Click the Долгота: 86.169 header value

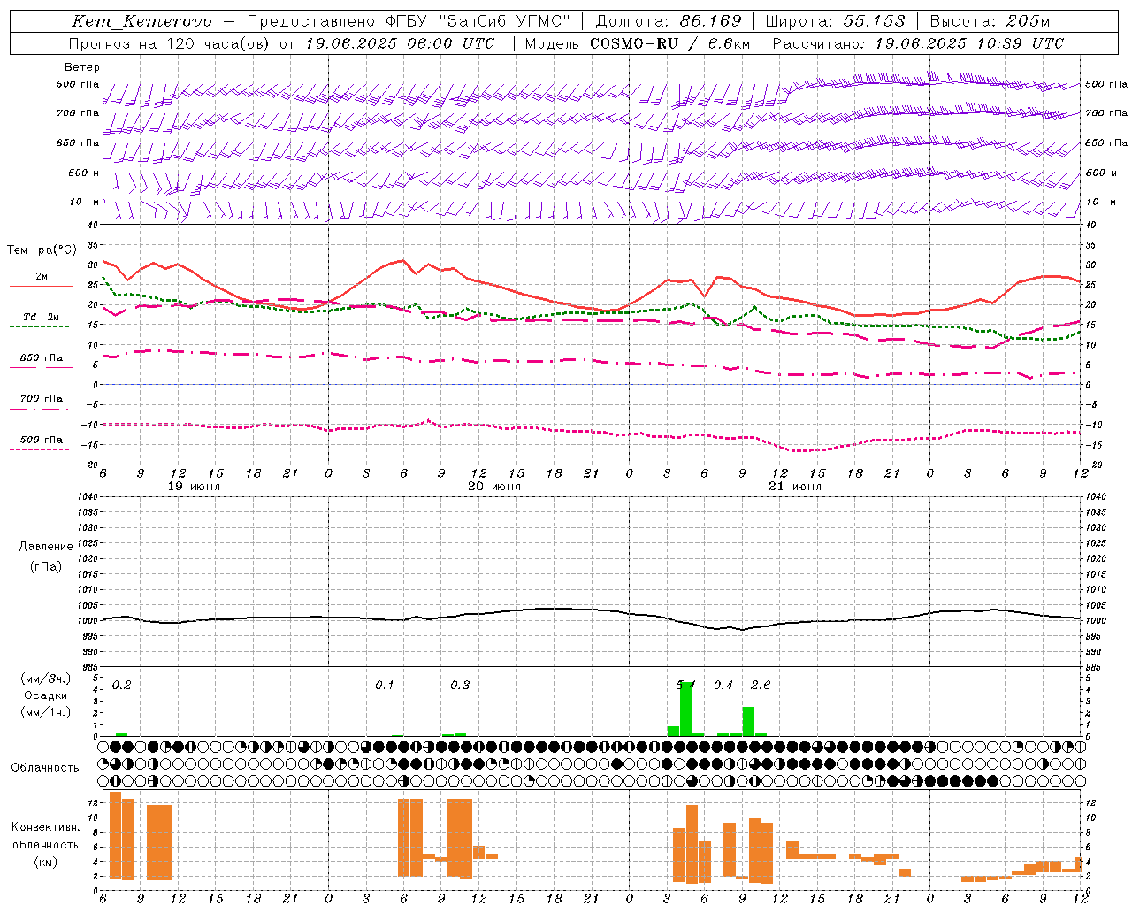point(668,21)
